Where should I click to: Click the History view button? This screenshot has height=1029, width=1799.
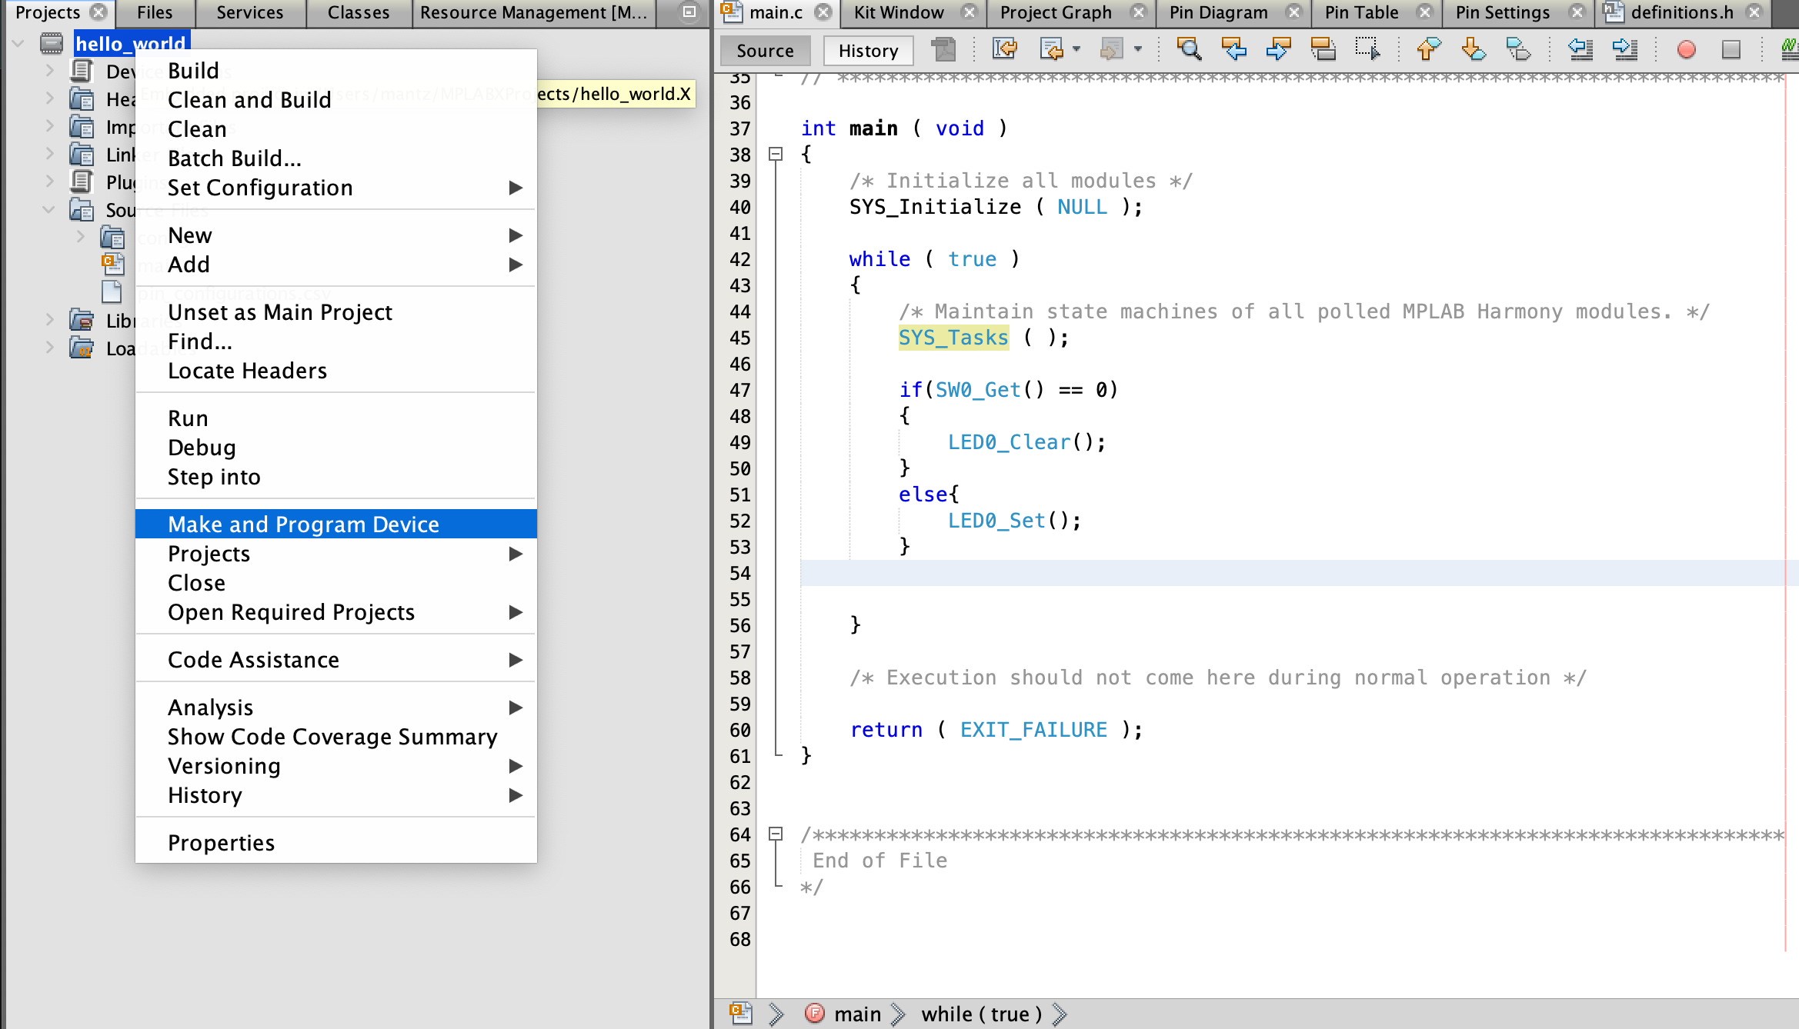tap(868, 51)
